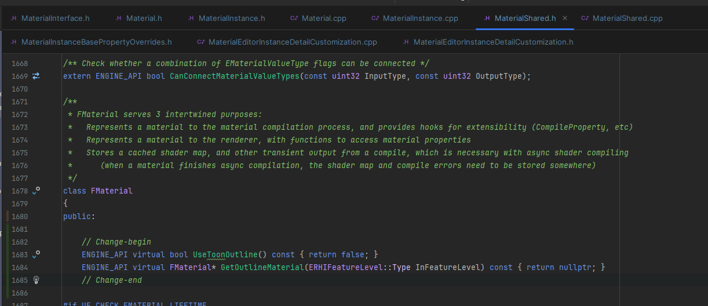
Task: Click the 'public:' keyword on line 1680
Action: 78,216
